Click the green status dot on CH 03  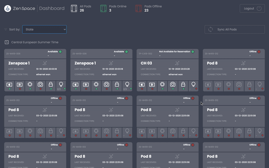193,52
